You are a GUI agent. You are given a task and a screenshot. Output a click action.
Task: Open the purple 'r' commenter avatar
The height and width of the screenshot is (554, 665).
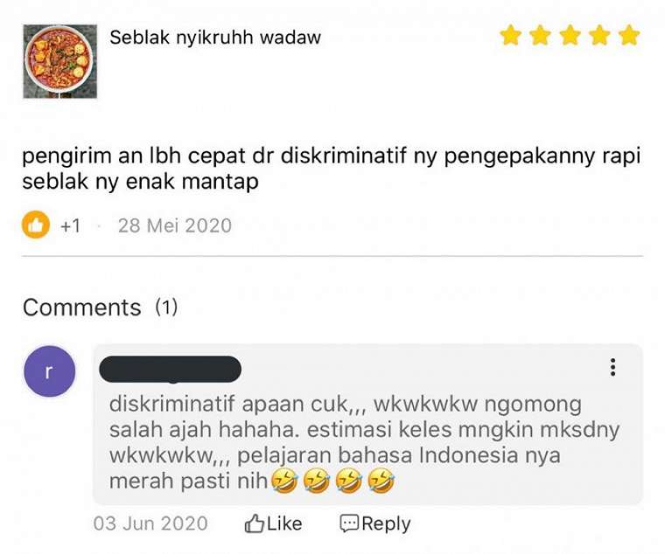[x=50, y=371]
